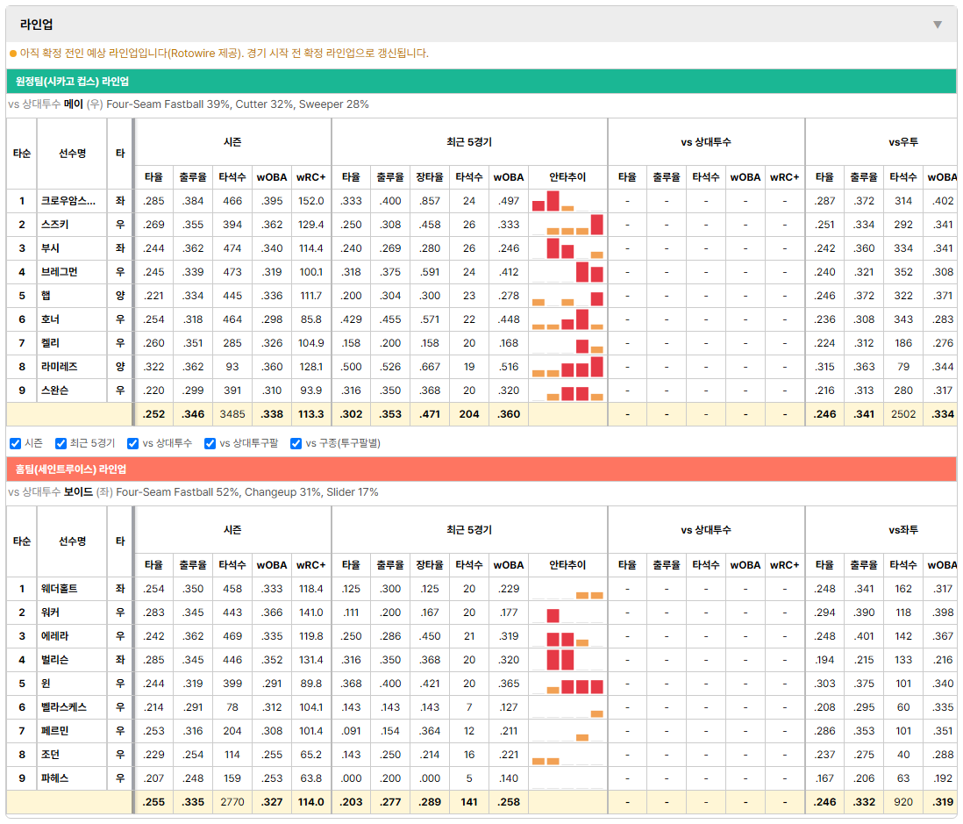Click 호너 hit-trend bar chart
This screenshot has width=963, height=824.
(567, 319)
